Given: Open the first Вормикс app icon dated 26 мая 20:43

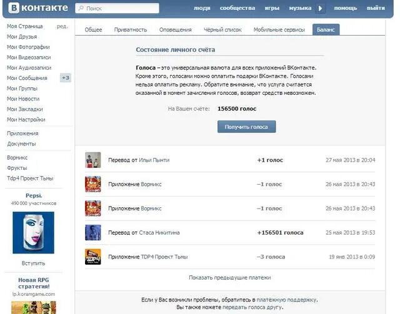Looking at the screenshot, I should click(x=93, y=184).
